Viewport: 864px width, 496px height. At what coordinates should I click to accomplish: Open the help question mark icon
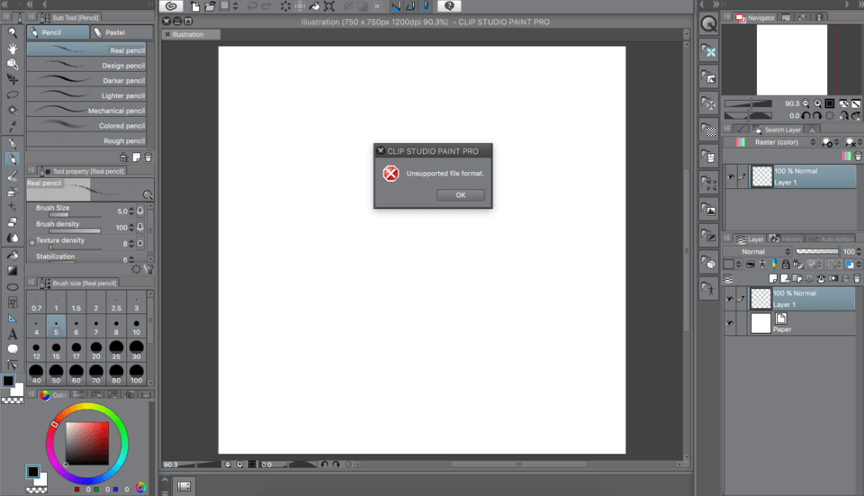coord(449,6)
